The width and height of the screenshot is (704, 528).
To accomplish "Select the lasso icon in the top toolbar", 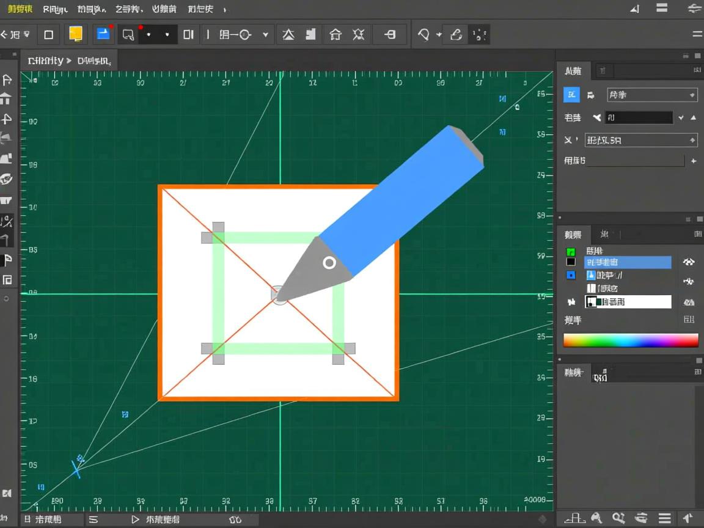I will tap(424, 35).
